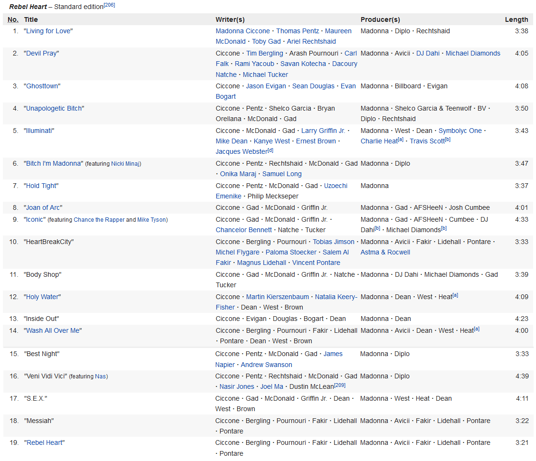Follow the Kanye West link
The width and height of the screenshot is (536, 461).
coord(272,141)
